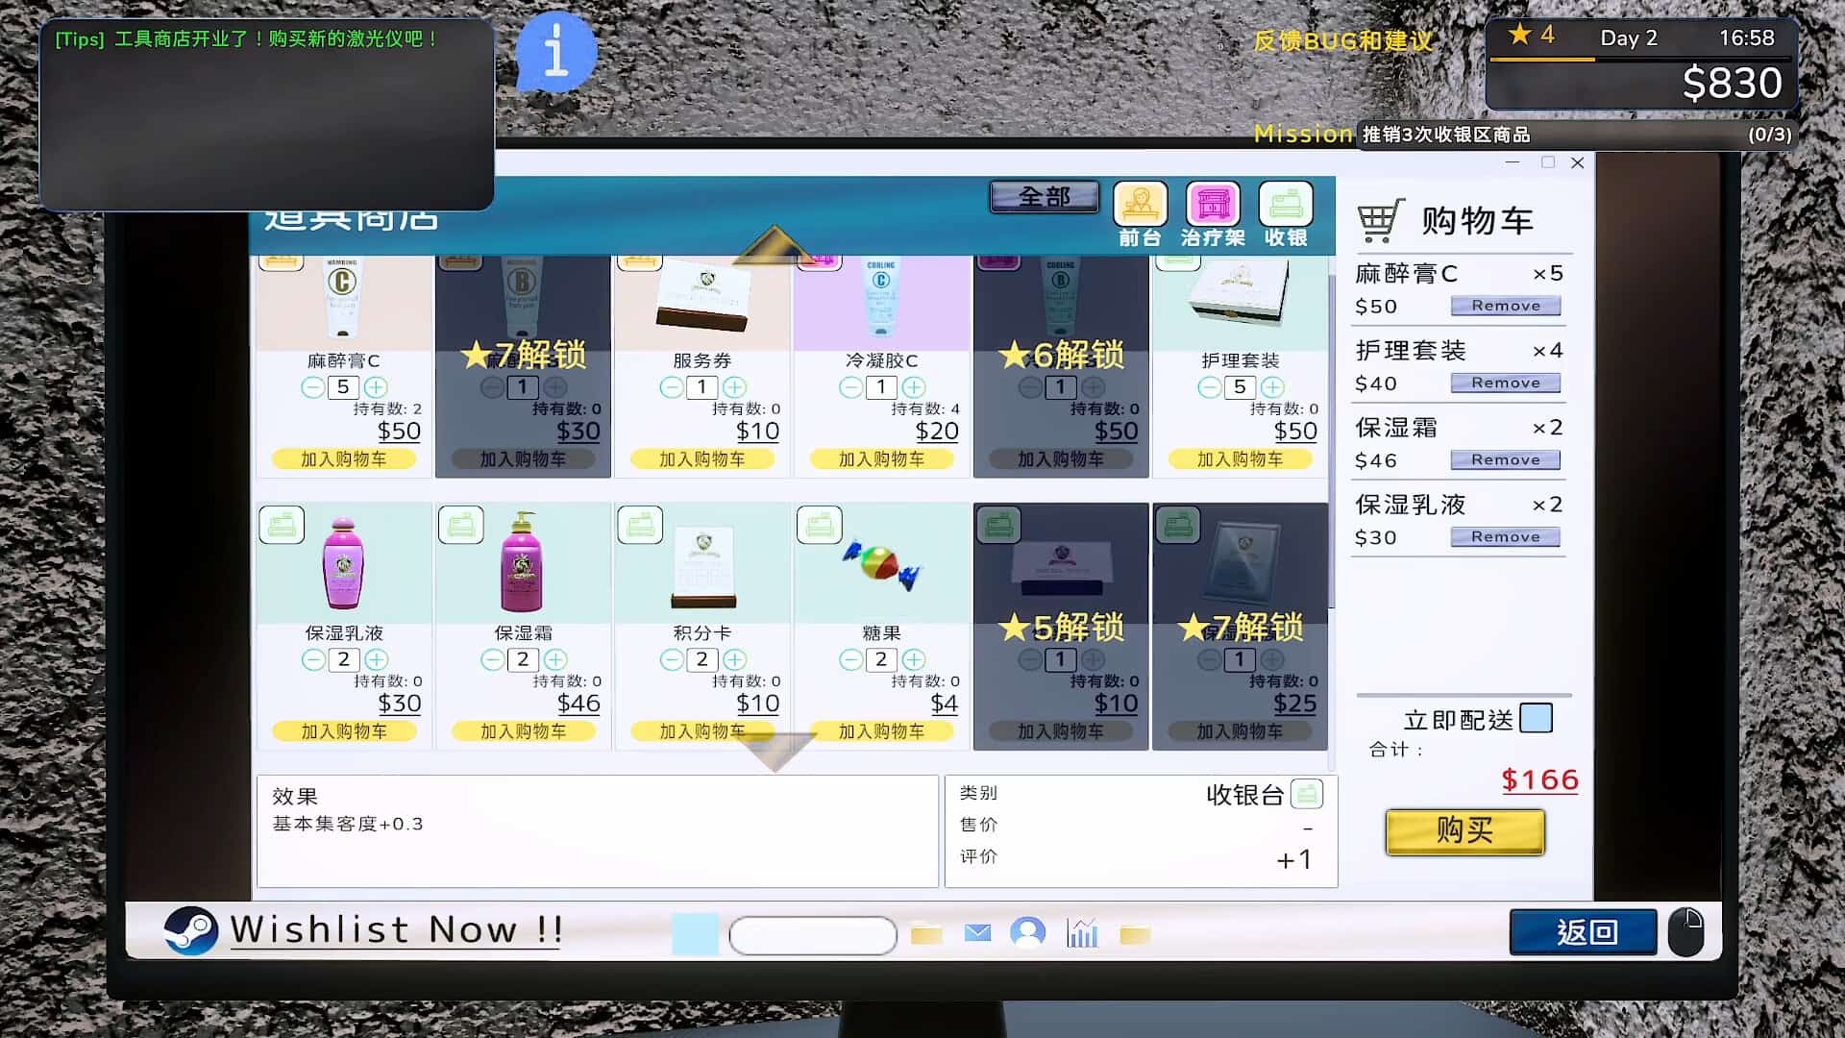Decrease 冷凝胶C quantity with minus
1845x1038 pixels.
tap(850, 387)
